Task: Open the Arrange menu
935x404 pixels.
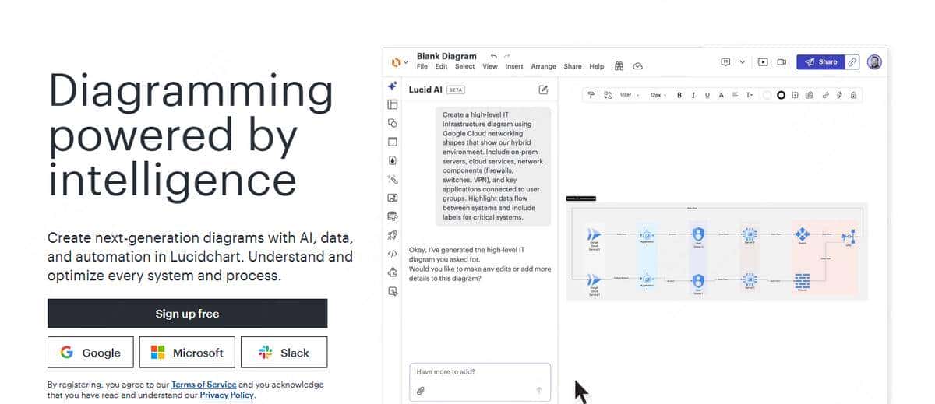Action: coord(544,67)
